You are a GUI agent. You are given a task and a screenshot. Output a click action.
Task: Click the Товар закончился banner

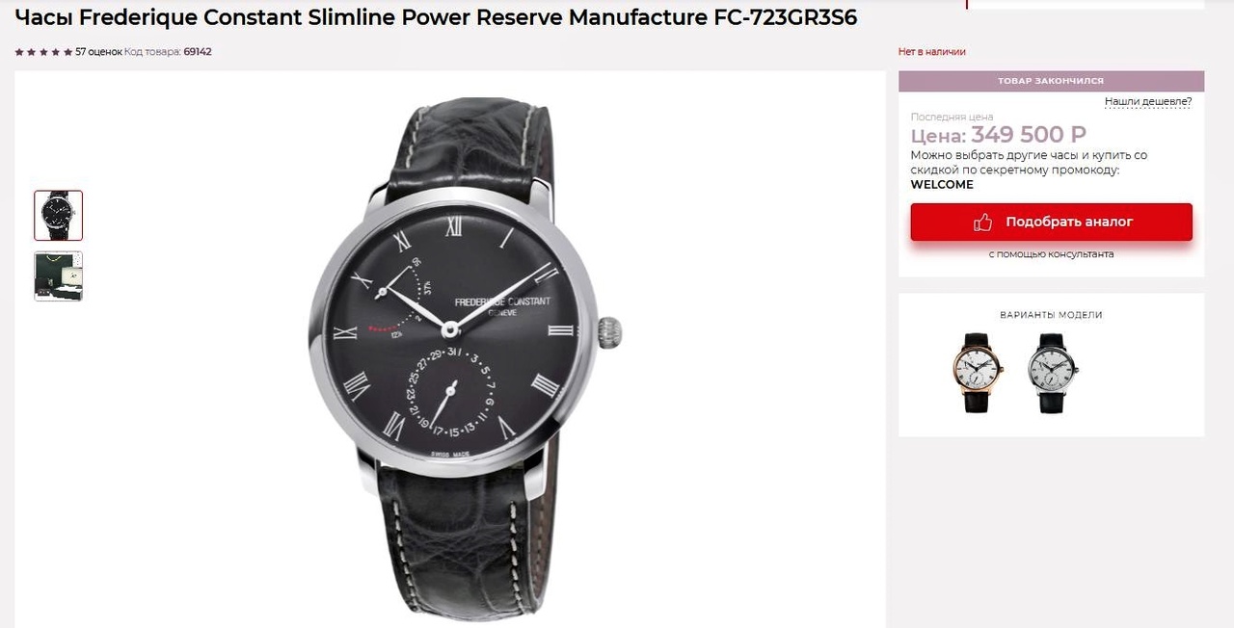[1051, 81]
